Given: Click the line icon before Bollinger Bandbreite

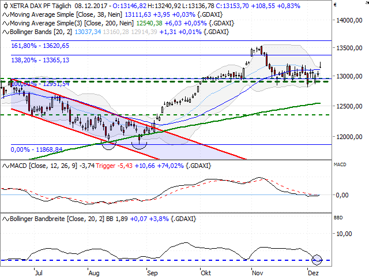Looking at the screenshot, I should (4, 219).
